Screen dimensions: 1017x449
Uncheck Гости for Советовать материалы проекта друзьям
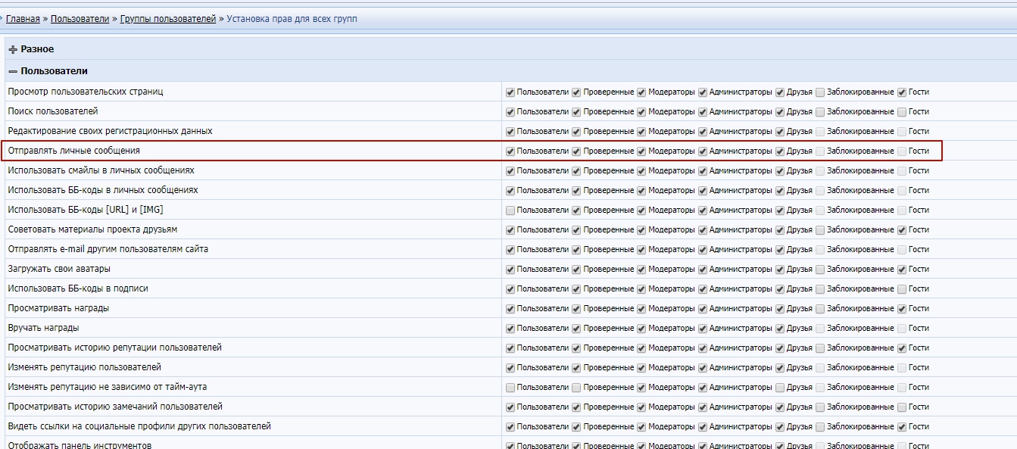point(902,230)
